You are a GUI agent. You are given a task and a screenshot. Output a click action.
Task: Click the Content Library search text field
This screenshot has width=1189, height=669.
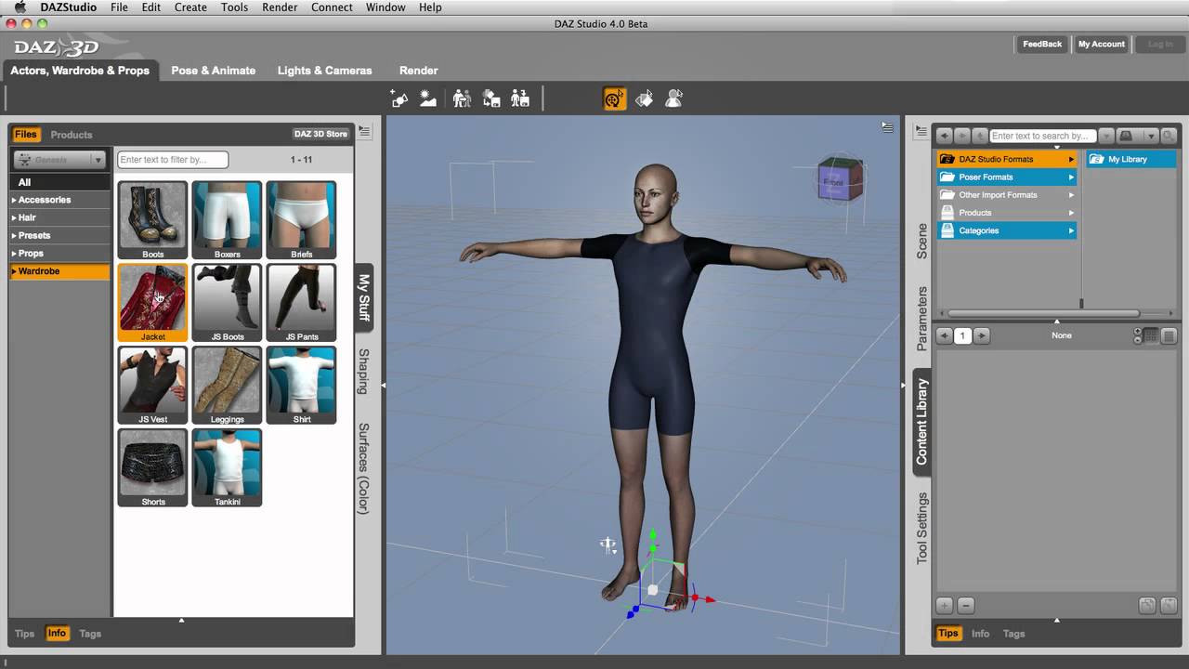pyautogui.click(x=1043, y=136)
